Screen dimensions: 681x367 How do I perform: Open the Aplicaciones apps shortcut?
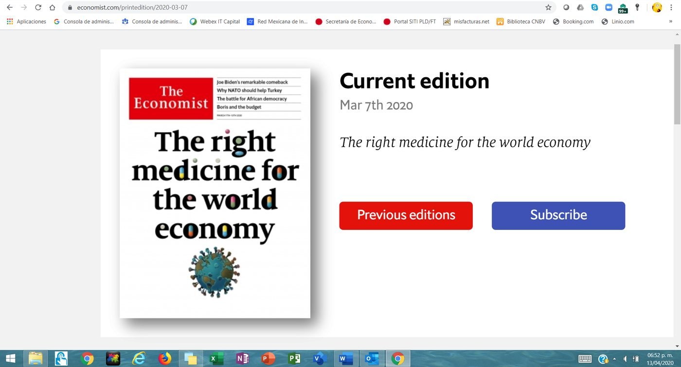pos(27,21)
